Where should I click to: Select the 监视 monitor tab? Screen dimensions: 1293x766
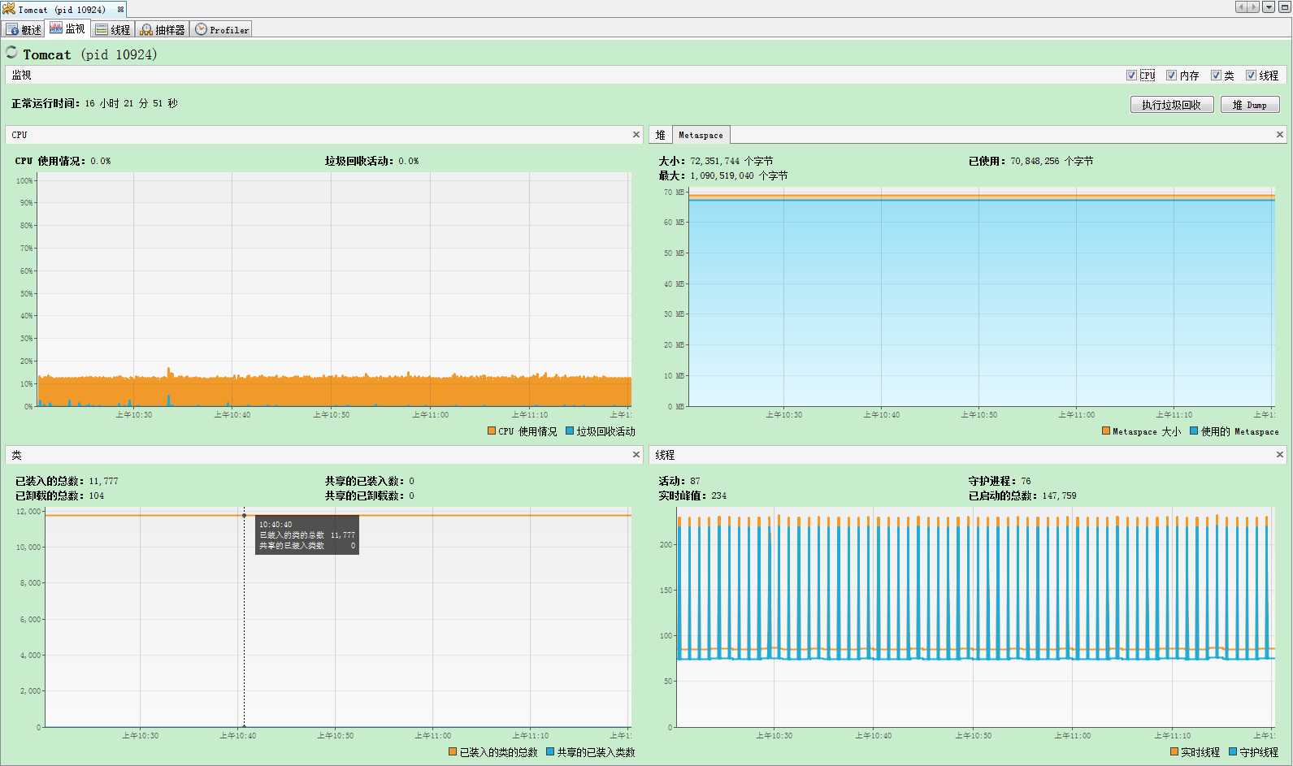point(67,29)
